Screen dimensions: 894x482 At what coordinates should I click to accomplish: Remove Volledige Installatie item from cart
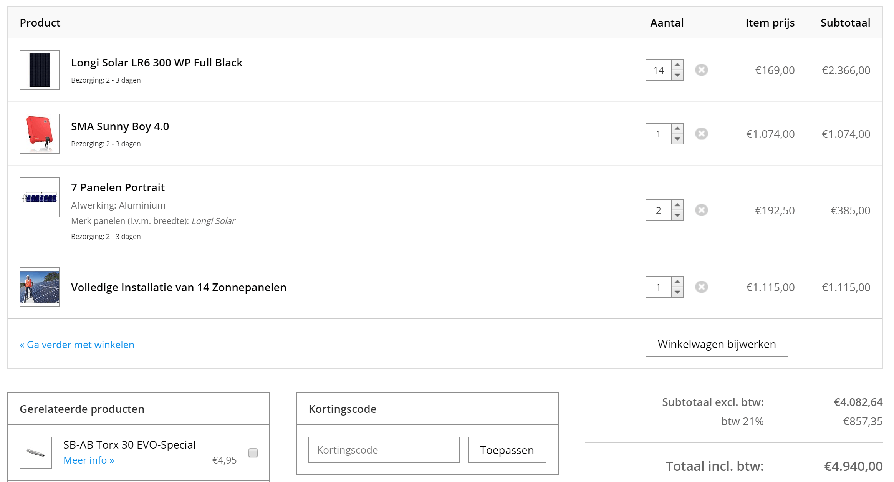[701, 287]
